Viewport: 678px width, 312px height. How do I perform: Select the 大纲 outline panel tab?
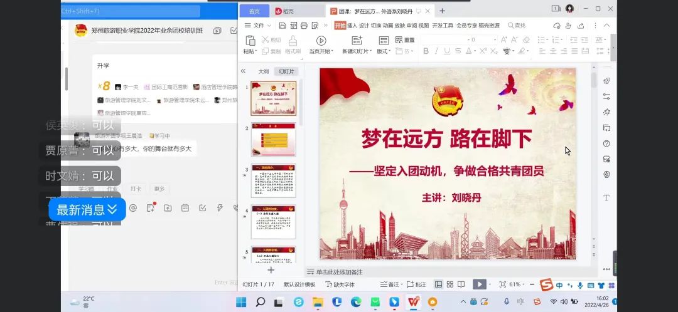coord(264,71)
